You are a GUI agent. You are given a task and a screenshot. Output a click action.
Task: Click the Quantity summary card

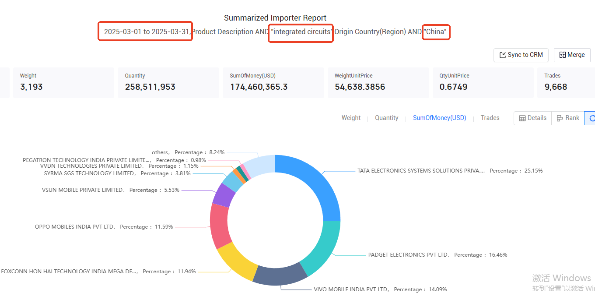(168, 82)
